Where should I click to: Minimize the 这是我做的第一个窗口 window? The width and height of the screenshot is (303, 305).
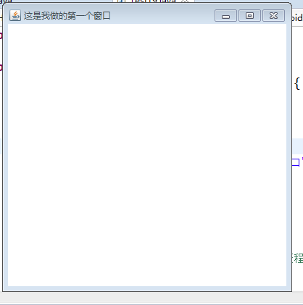pos(225,16)
